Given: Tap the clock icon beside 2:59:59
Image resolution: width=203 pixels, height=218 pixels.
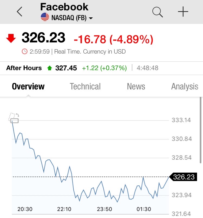Looking at the screenshot, I should (x=25, y=51).
